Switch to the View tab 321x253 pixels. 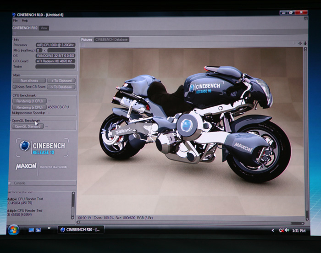pyautogui.click(x=44, y=28)
